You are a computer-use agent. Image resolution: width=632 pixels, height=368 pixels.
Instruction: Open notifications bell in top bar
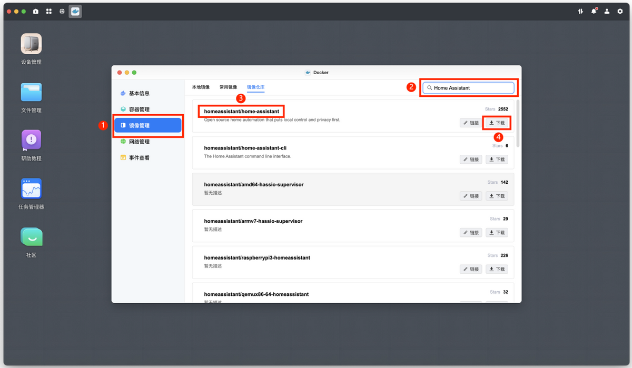pos(594,11)
